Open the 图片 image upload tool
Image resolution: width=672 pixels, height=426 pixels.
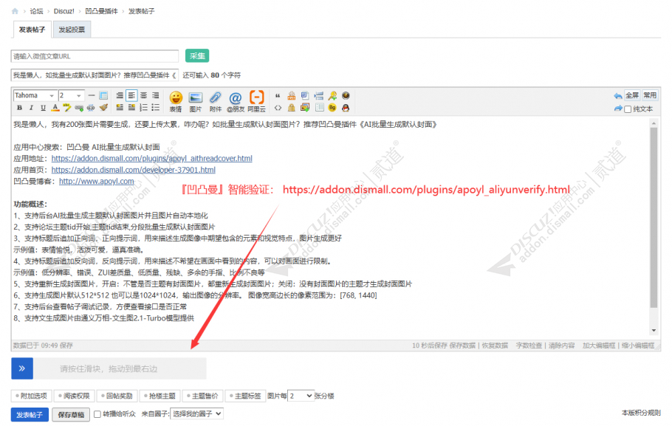tap(196, 102)
